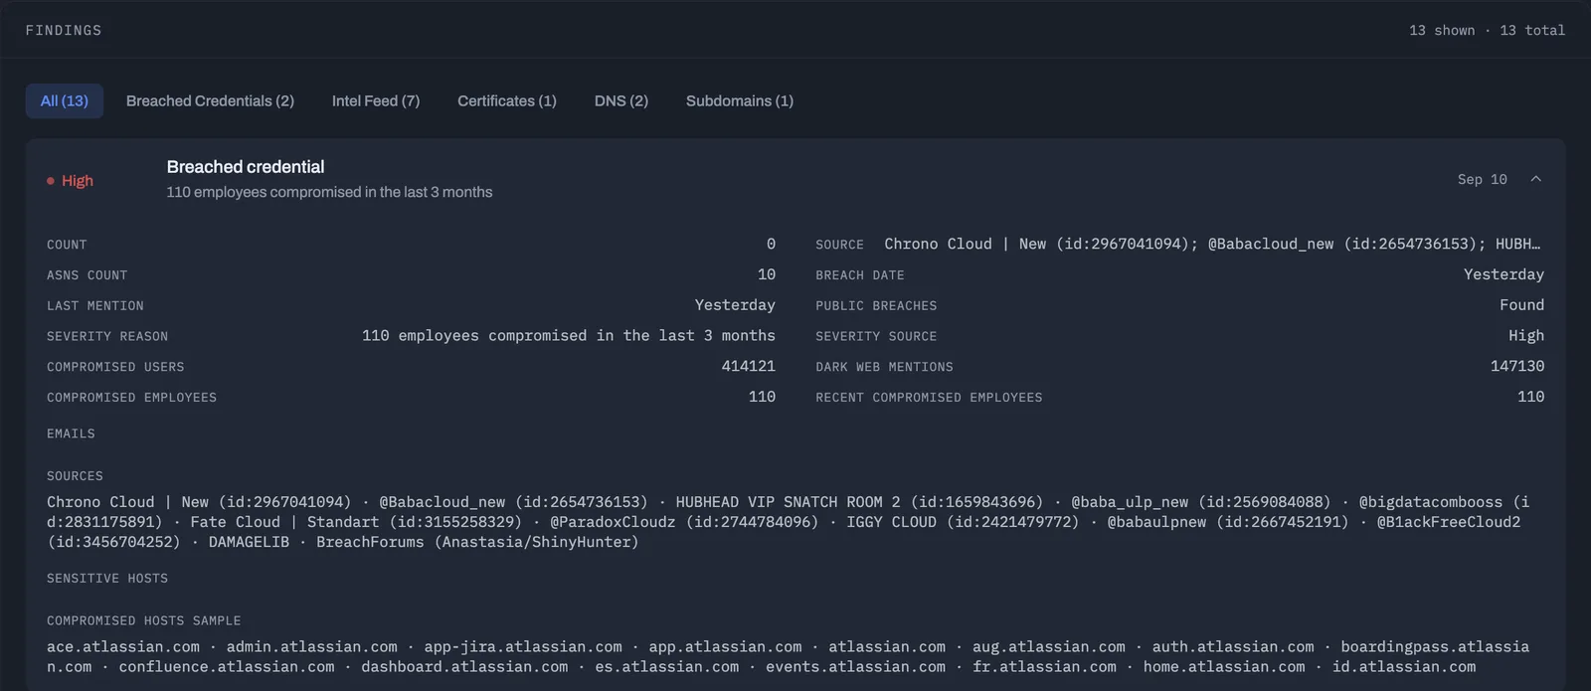Viewport: 1591px width, 691px height.
Task: Click the app-jira.atlassian.com host
Action: [x=523, y=647]
